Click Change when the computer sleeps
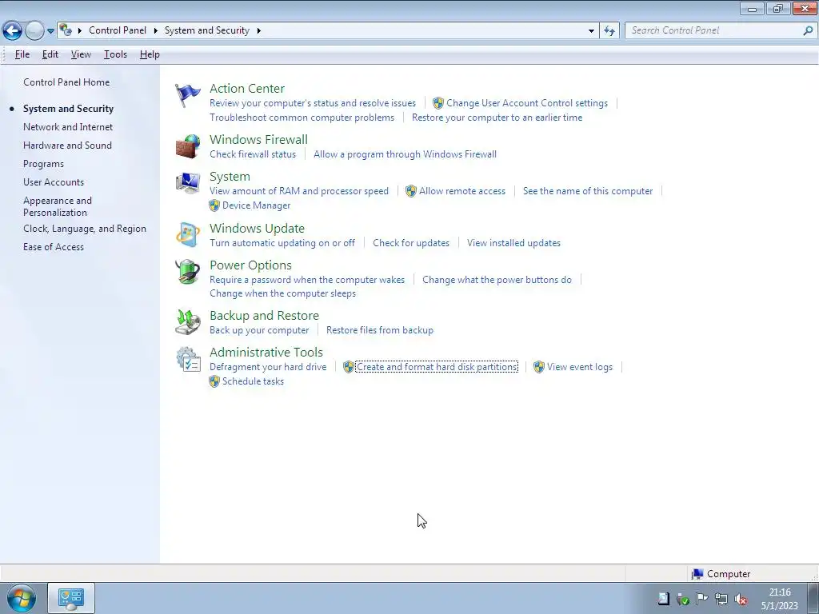The height and width of the screenshot is (614, 819). pos(282,293)
